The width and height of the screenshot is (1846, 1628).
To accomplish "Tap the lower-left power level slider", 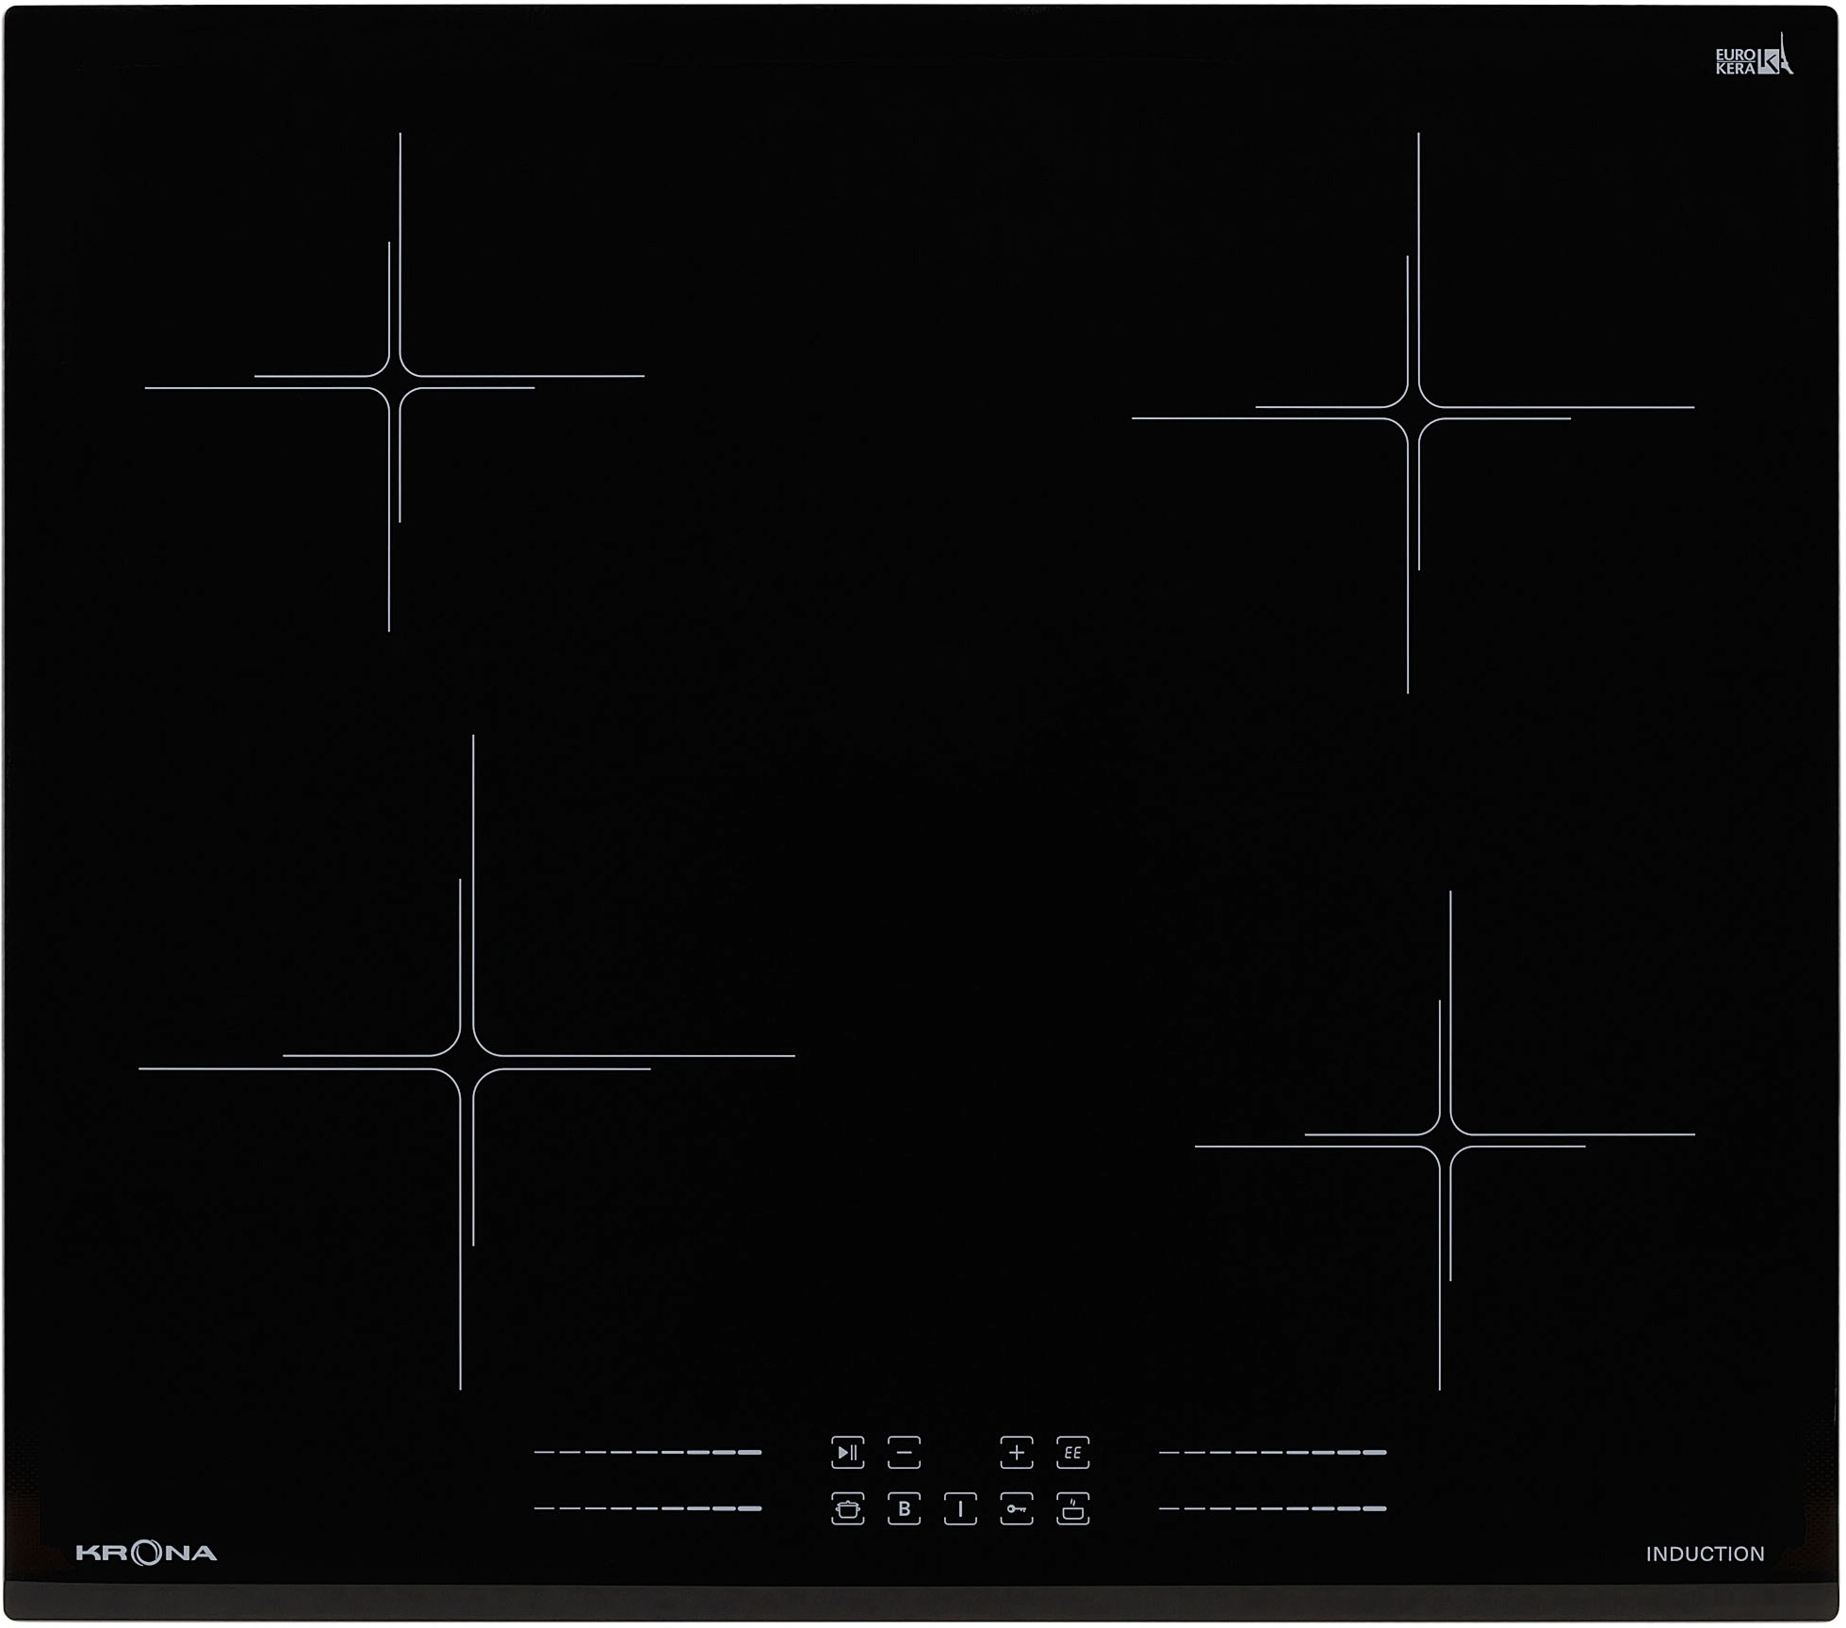I will click(648, 1509).
